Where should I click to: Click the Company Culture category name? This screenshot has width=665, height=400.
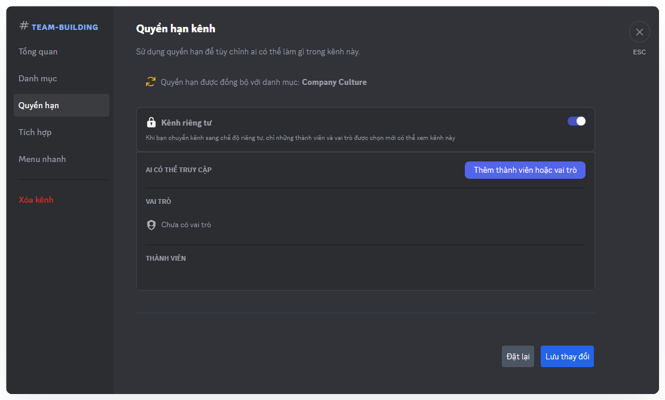click(x=334, y=82)
